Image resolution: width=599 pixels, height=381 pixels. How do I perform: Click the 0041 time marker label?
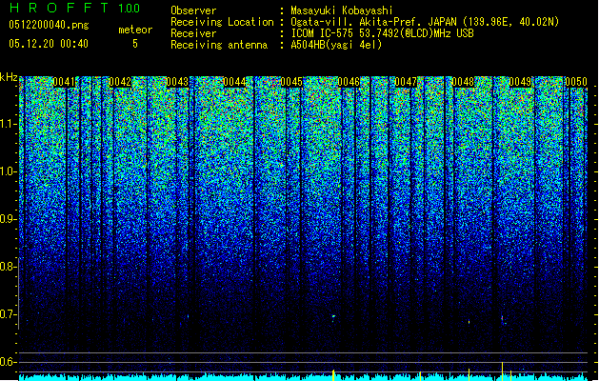point(64,82)
